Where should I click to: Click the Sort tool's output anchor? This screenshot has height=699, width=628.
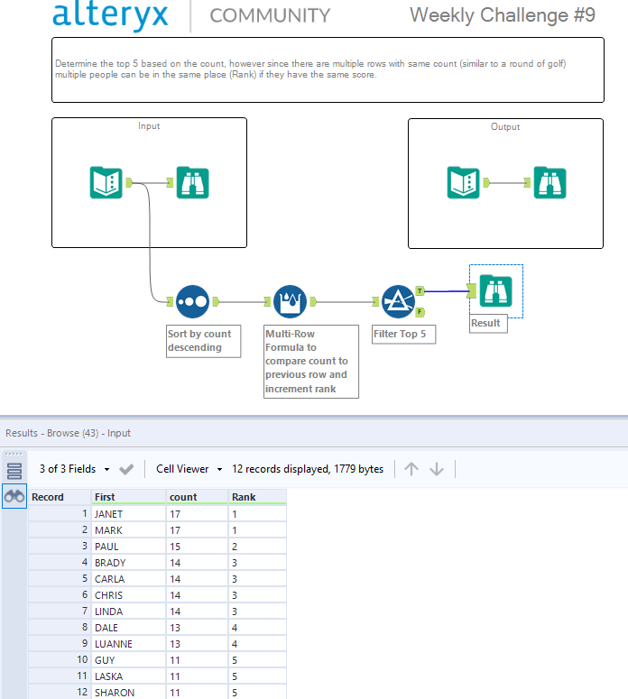216,302
